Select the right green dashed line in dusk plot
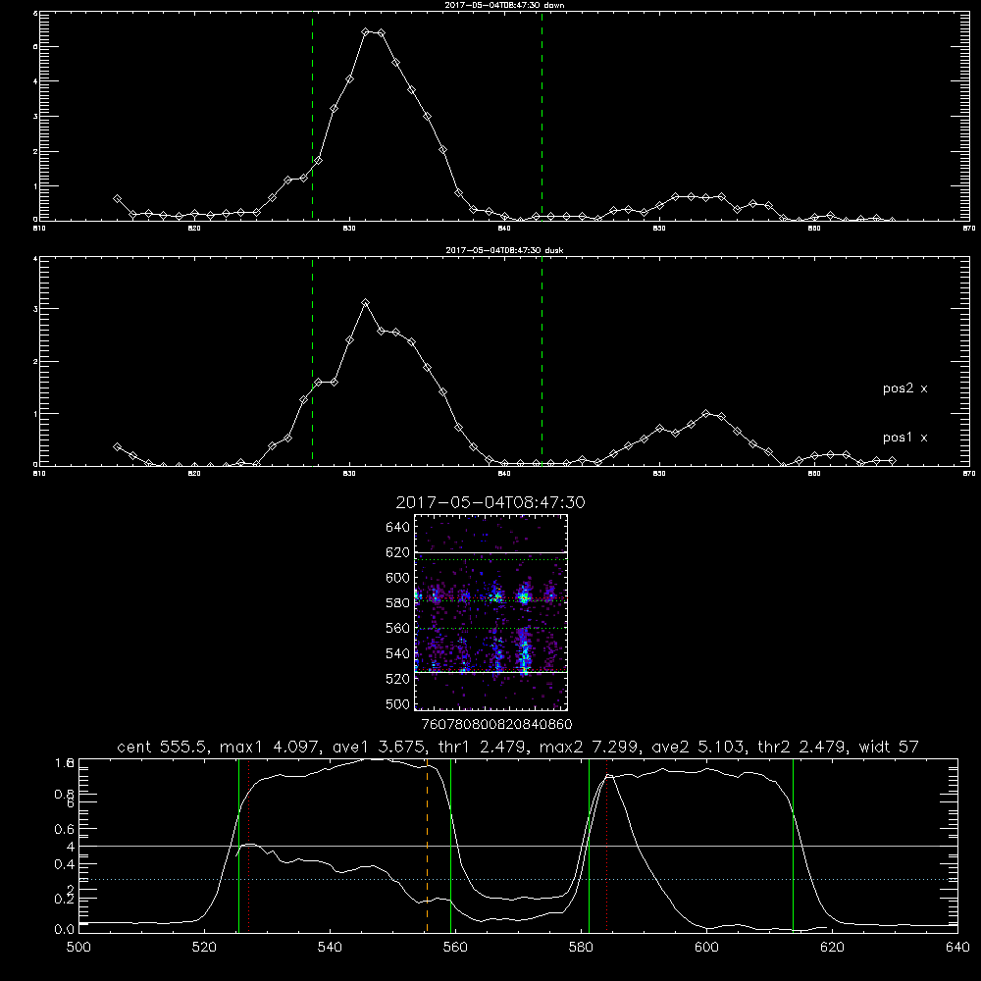981x981 pixels. (542, 361)
